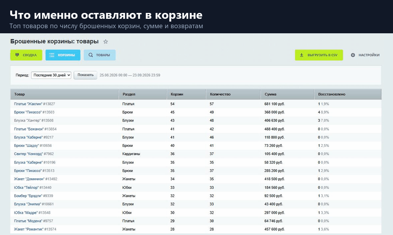This screenshot has width=393, height=235.
Task: Open product Свитер "Конкорд" #7962
Action: [34, 154]
